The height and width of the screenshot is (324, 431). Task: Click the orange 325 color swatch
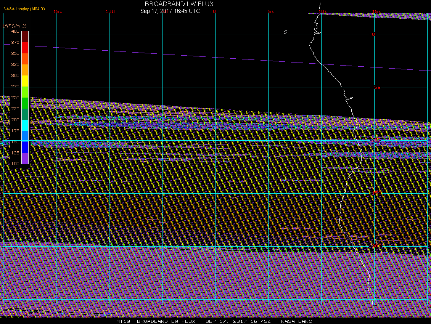pyautogui.click(x=25, y=70)
